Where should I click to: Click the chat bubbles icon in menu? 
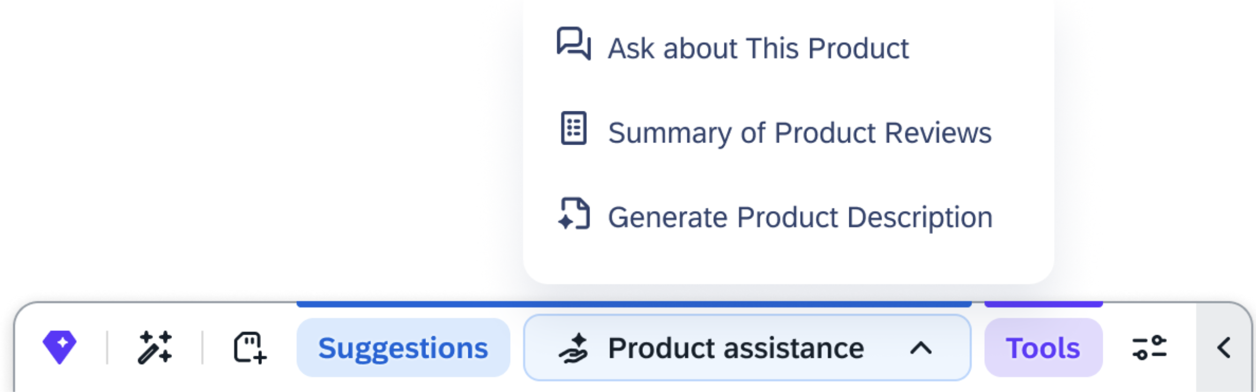pyautogui.click(x=573, y=44)
